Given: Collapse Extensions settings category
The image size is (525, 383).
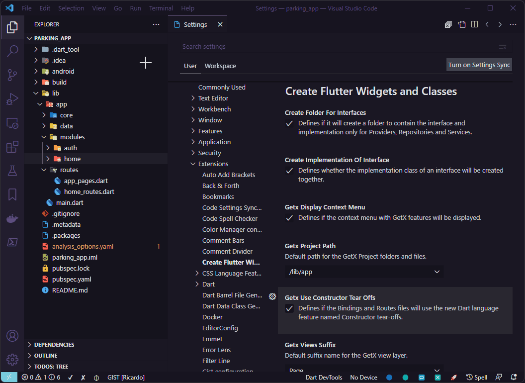Looking at the screenshot, I should [x=193, y=164].
